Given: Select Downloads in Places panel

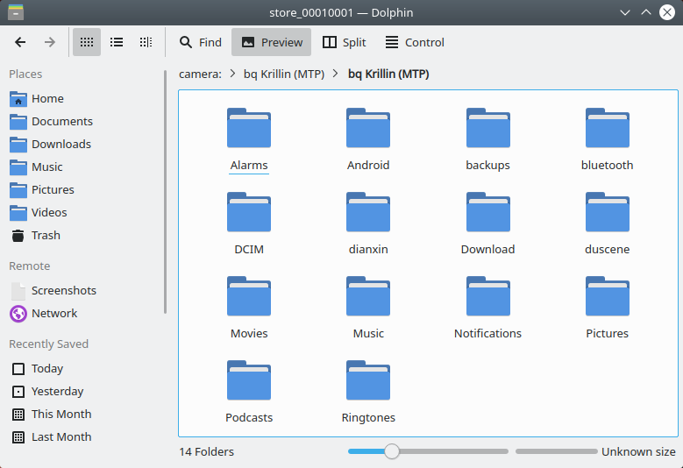Looking at the screenshot, I should click(61, 144).
